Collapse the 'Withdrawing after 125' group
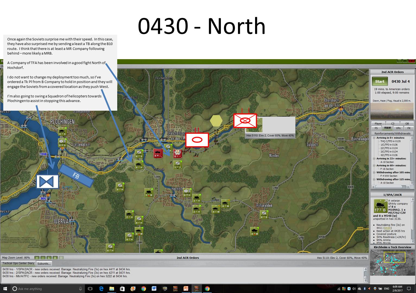The width and height of the screenshot is (416, 293). tap(374, 179)
